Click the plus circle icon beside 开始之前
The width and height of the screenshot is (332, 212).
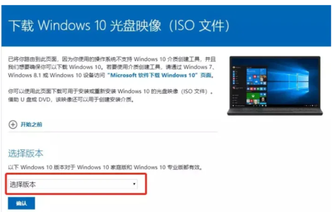(13, 125)
